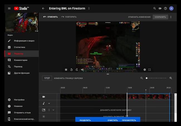The height and width of the screenshot is (126, 181).
Task: Go back using the arrow beside video title
Action: (43, 8)
